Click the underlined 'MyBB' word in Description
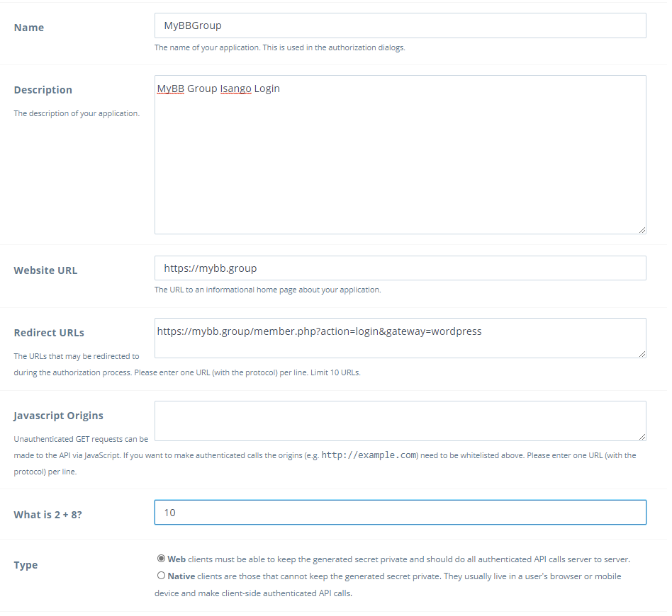Image resolution: width=672 pixels, height=616 pixels. [x=169, y=88]
